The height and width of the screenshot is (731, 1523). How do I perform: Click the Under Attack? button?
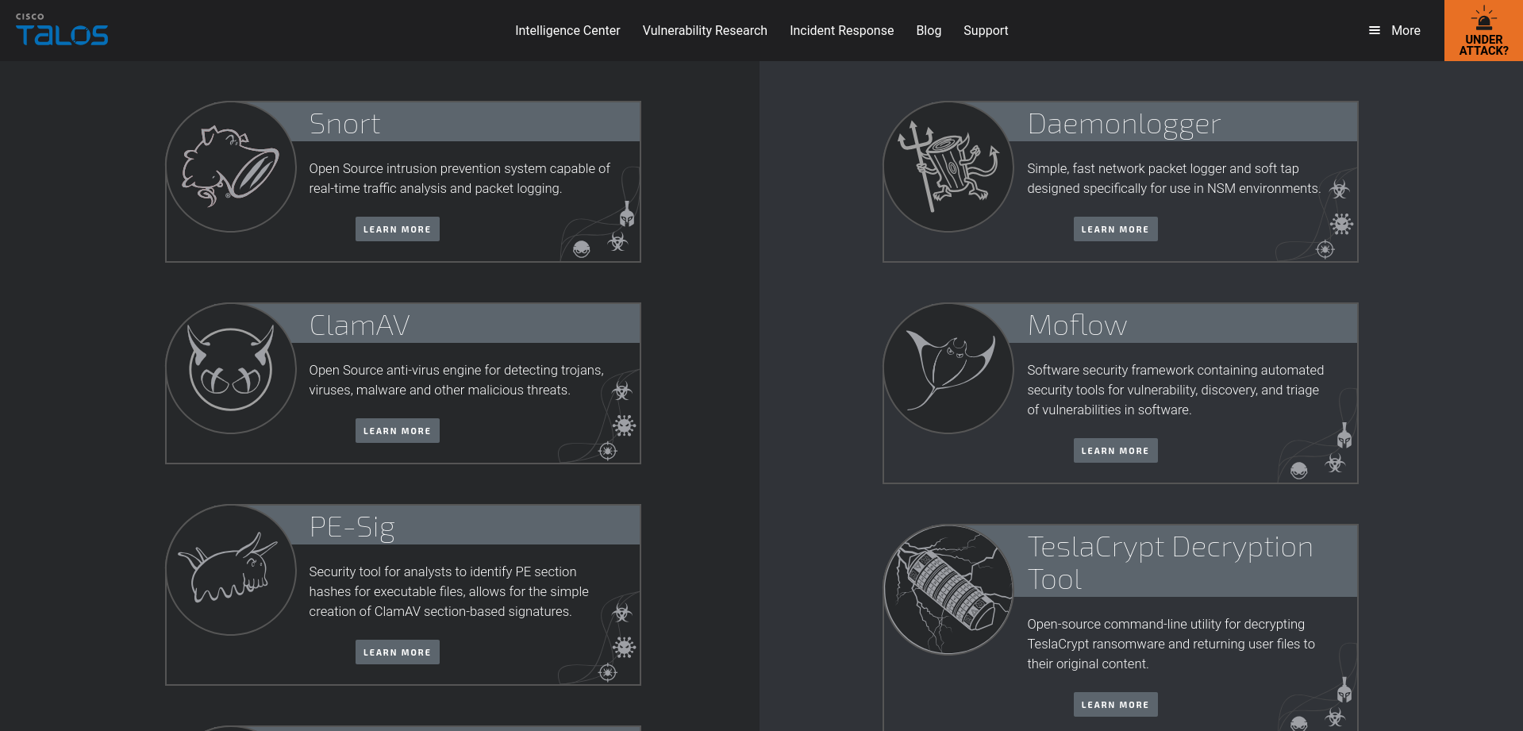tap(1483, 30)
